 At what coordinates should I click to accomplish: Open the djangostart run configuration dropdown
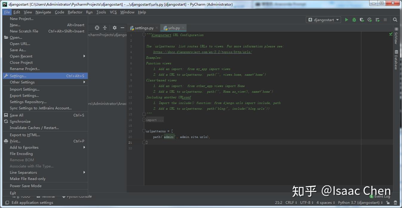point(323,20)
